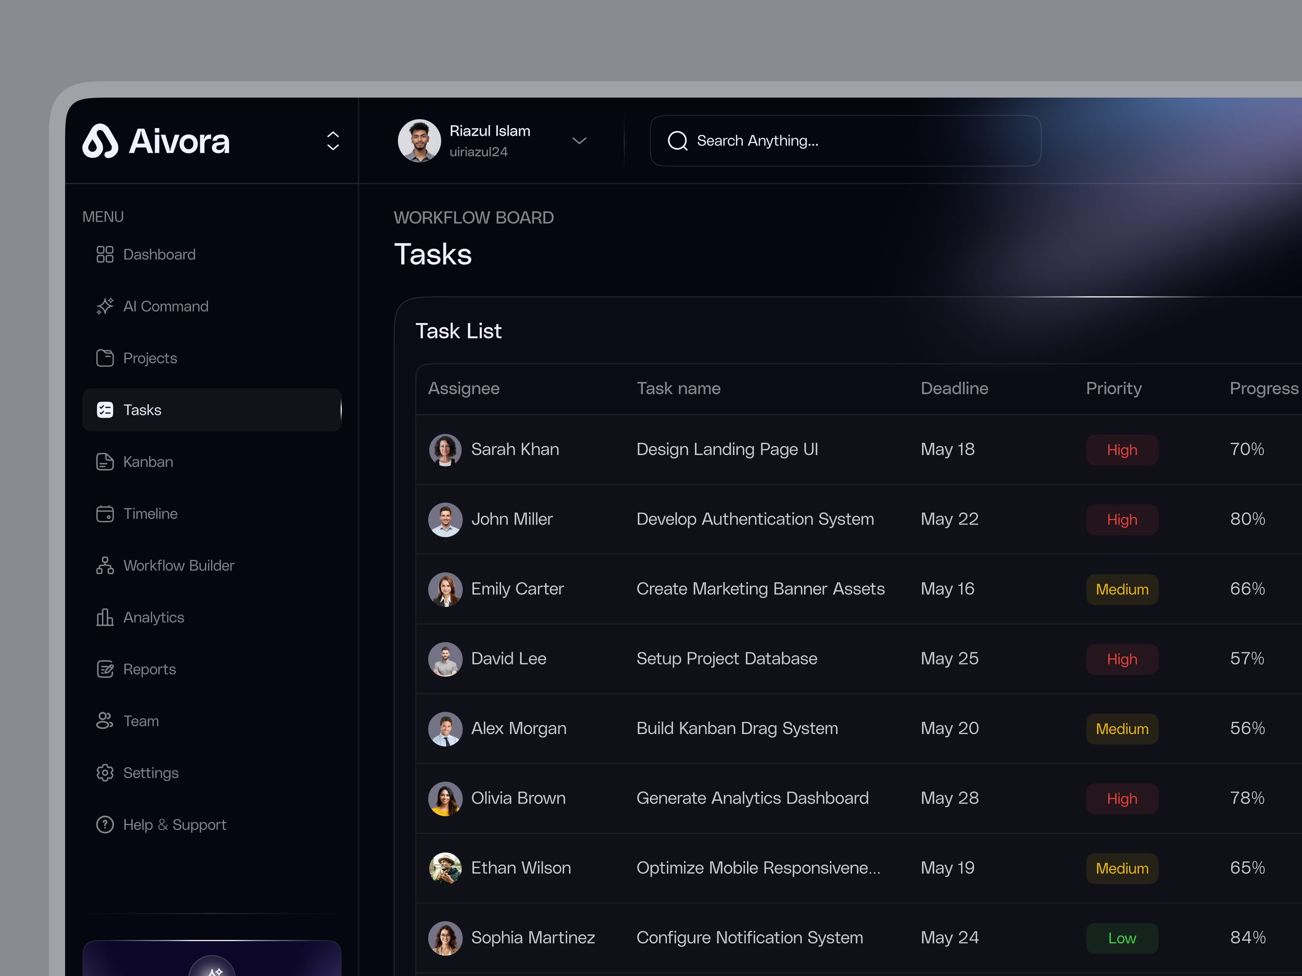Image resolution: width=1302 pixels, height=976 pixels.
Task: Click the Workflow Builder nodes icon
Action: pyautogui.click(x=105, y=565)
